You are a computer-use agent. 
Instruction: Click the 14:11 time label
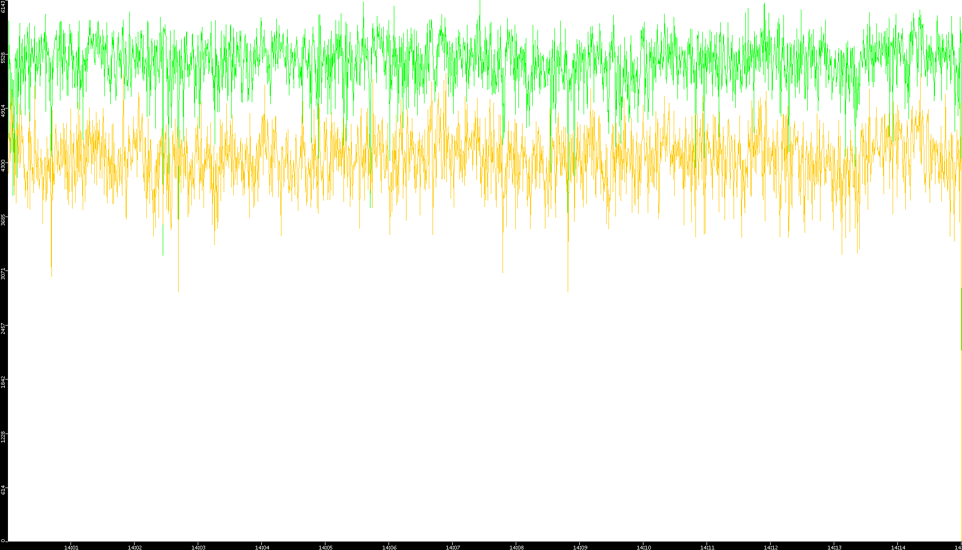tap(707, 547)
